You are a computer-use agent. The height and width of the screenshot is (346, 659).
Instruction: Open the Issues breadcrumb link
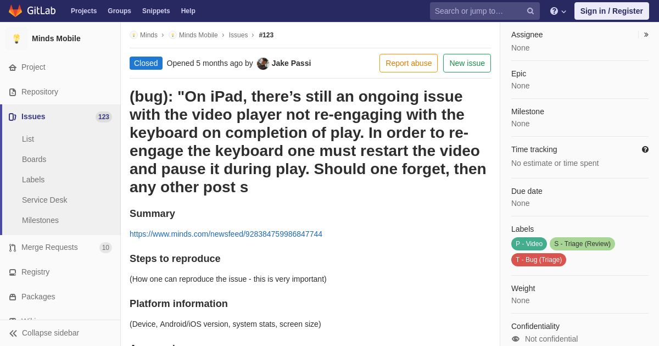pos(238,35)
